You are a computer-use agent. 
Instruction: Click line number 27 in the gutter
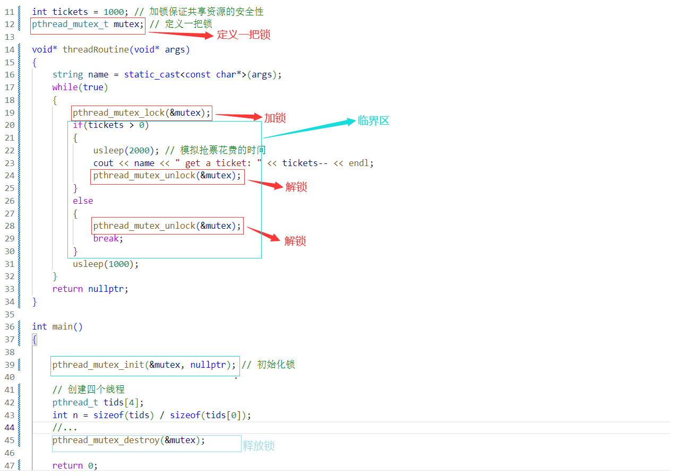(x=10, y=213)
